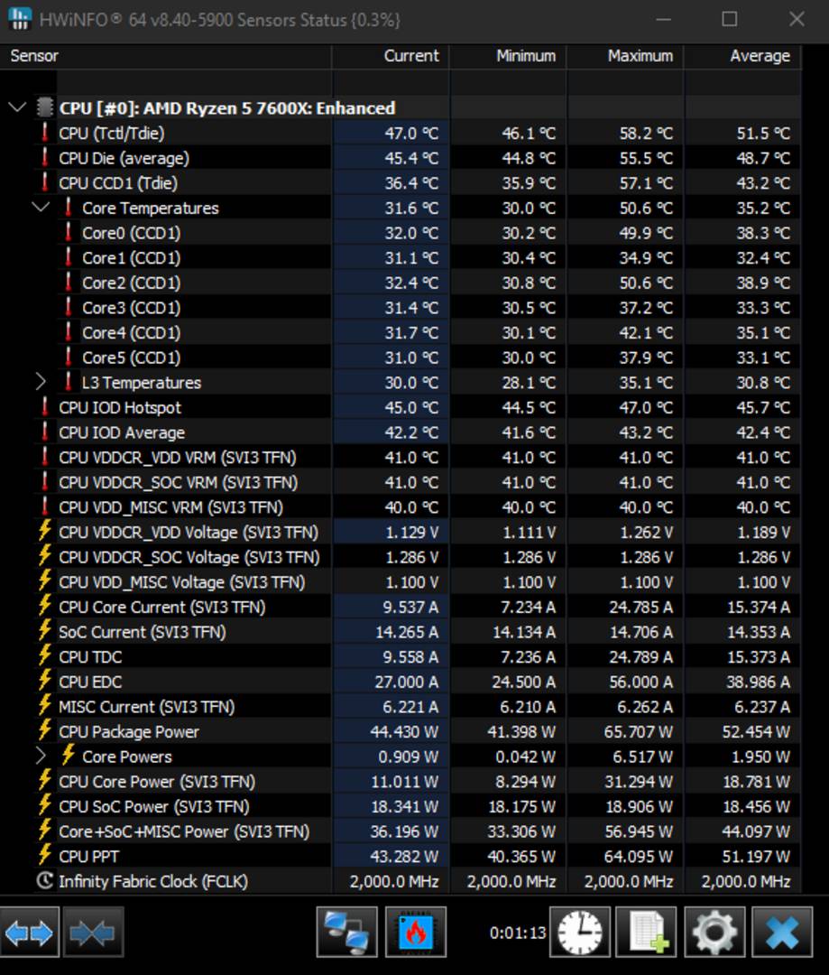Click the expand columns double-arrow icon

click(30, 932)
